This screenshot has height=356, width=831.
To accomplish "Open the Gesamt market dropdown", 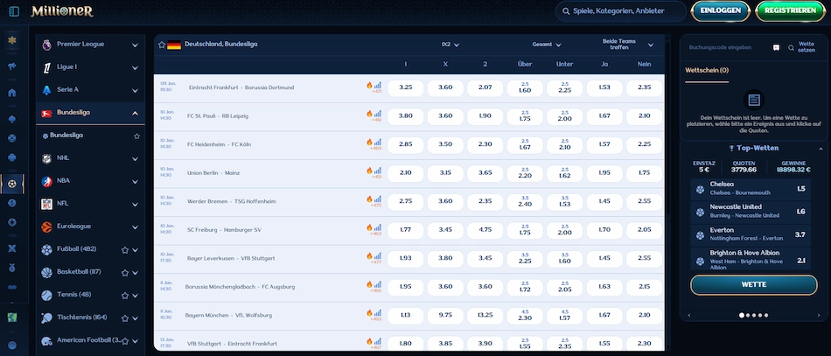I will 547,45.
